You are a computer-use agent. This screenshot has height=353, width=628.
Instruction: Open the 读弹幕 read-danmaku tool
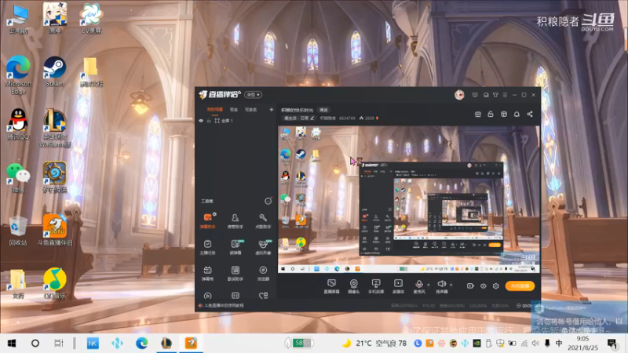click(x=235, y=247)
